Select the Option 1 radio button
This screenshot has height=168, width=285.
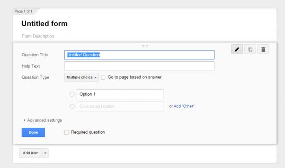72,94
